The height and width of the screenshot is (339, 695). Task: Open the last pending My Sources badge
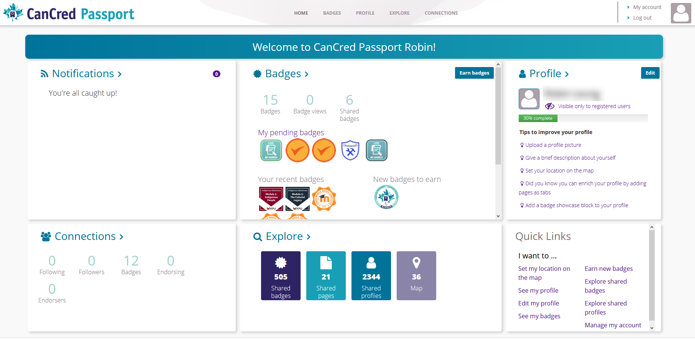377,150
